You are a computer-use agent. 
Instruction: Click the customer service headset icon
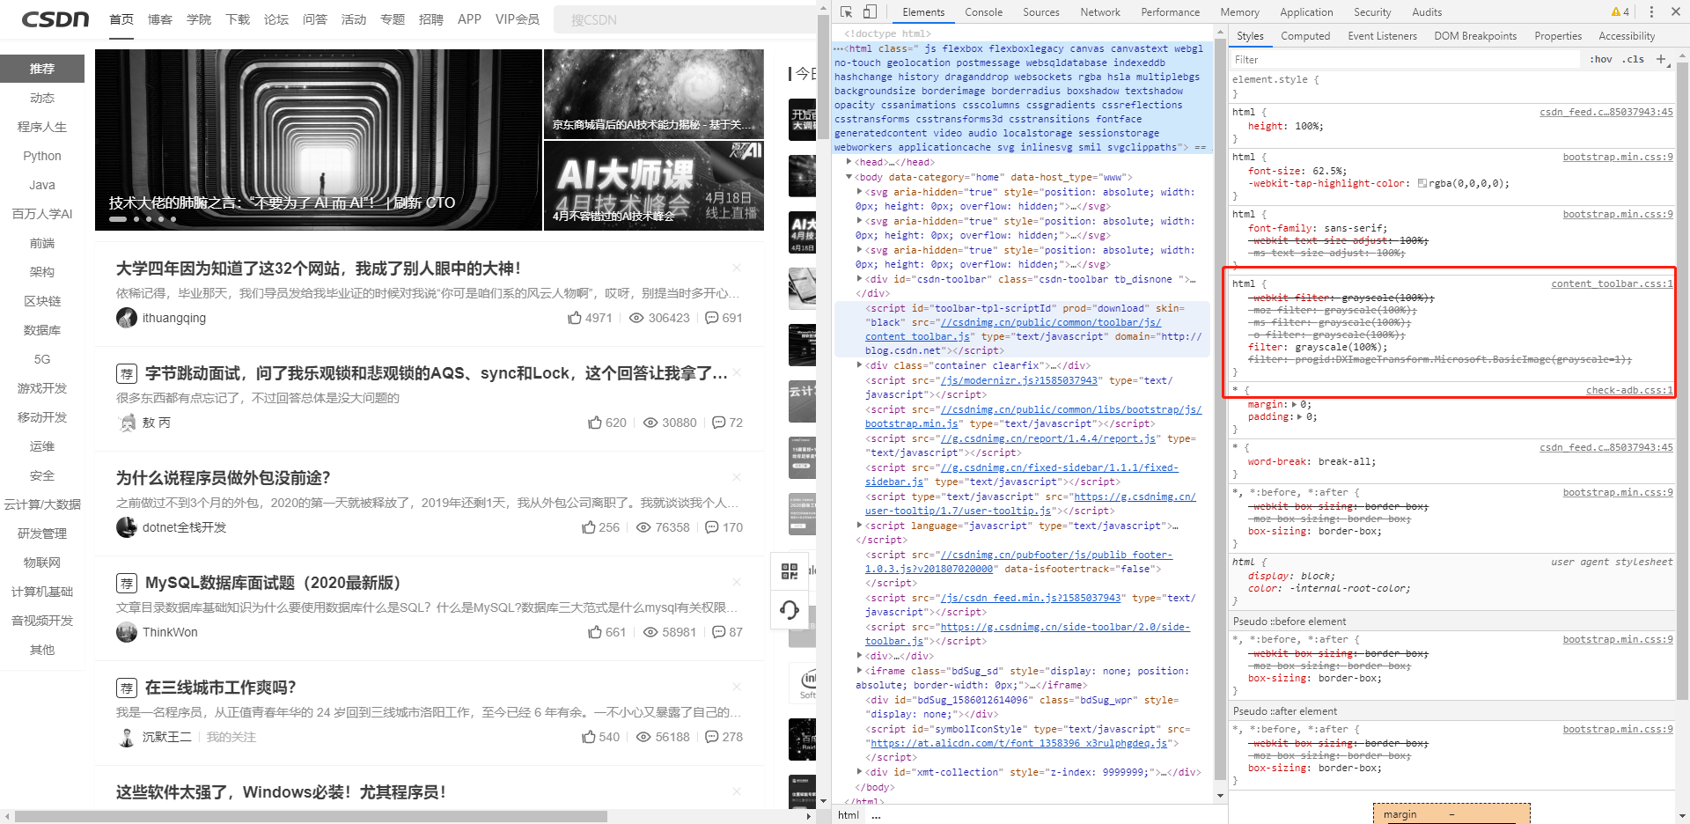click(790, 609)
